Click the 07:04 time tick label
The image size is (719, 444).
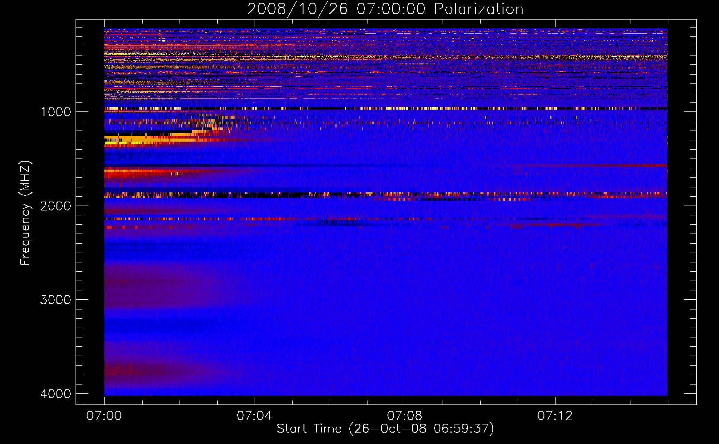tap(254, 416)
